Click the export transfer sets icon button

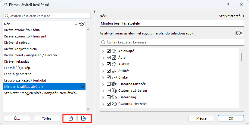(x=84, y=118)
